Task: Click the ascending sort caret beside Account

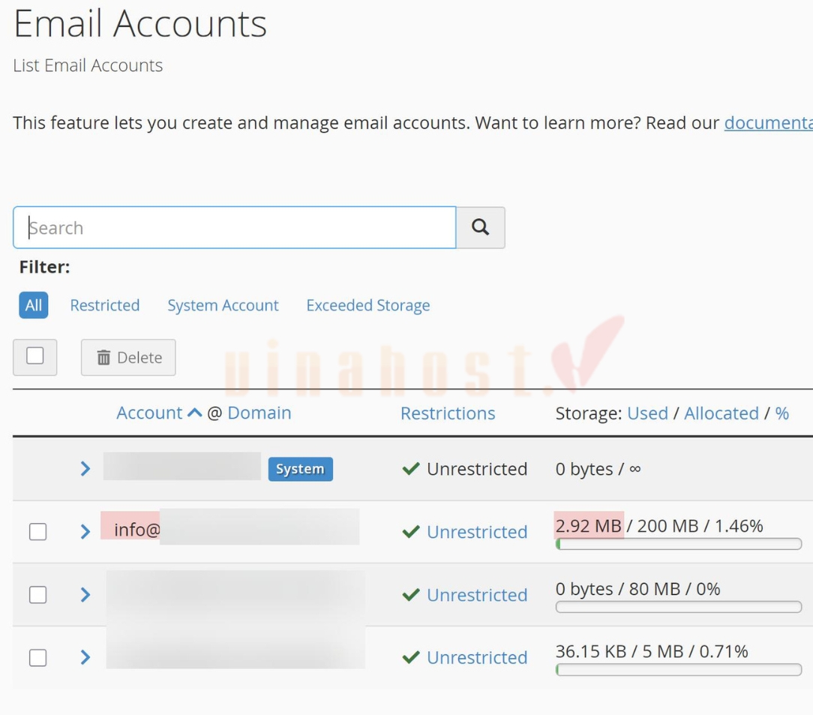Action: coord(194,413)
